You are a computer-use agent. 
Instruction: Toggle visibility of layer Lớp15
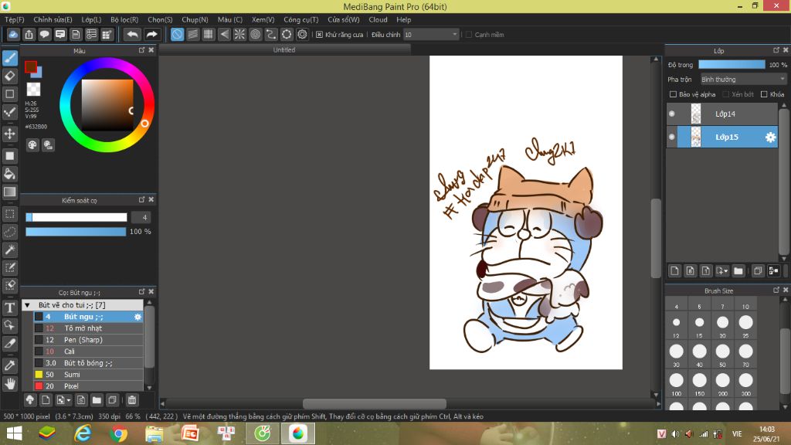click(671, 137)
